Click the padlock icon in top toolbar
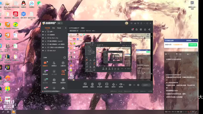 pyautogui.click(x=137, y=29)
